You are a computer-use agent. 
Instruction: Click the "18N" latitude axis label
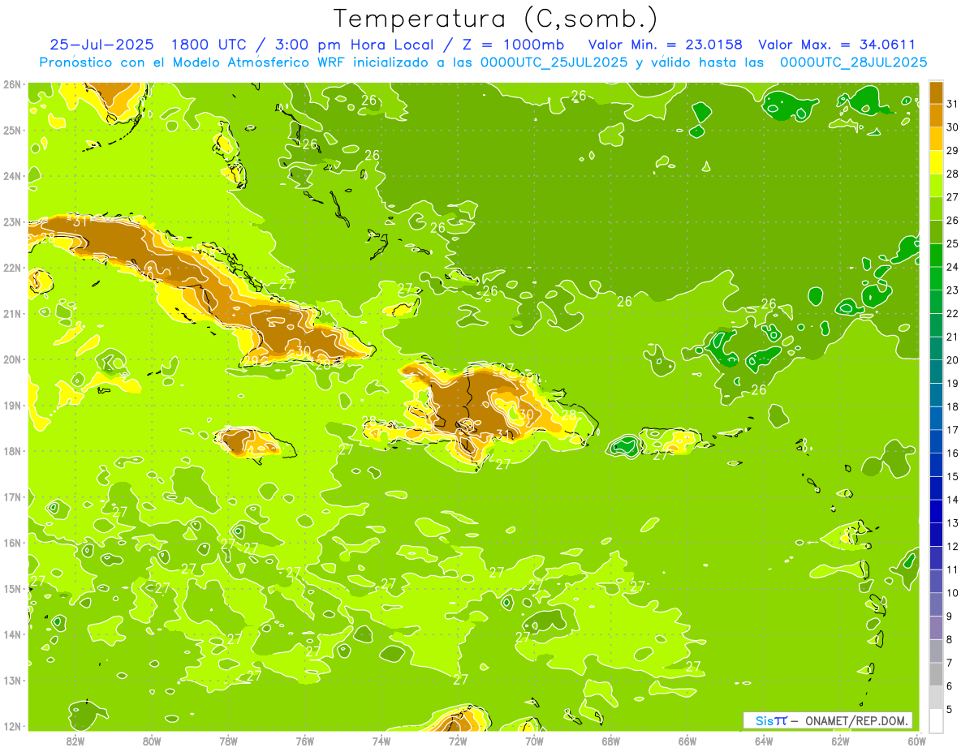pos(12,451)
